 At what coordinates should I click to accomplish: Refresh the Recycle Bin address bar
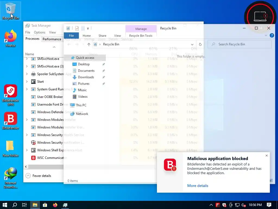pyautogui.click(x=200, y=44)
